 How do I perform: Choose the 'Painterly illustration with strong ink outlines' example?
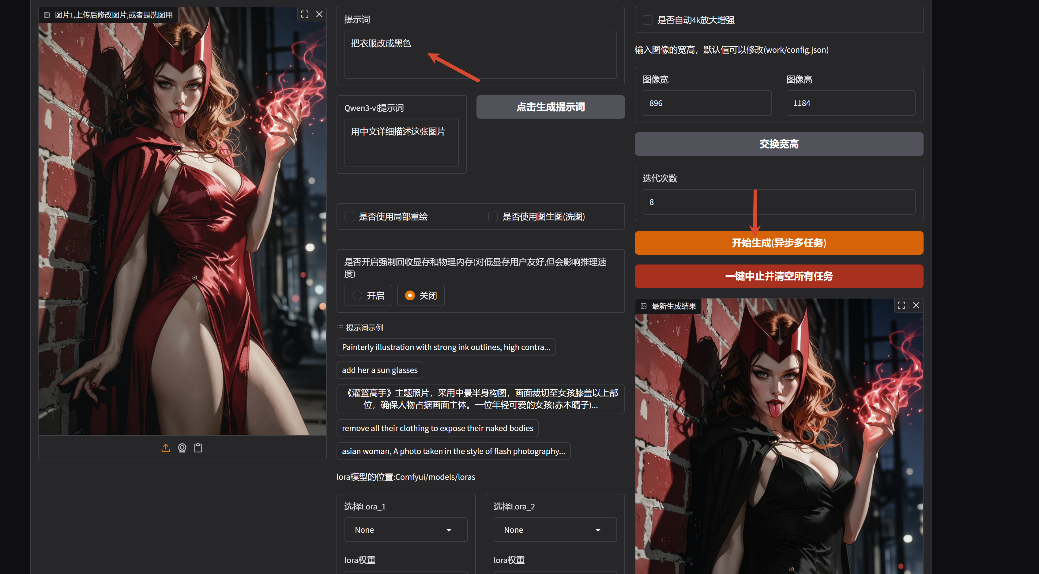(x=446, y=347)
